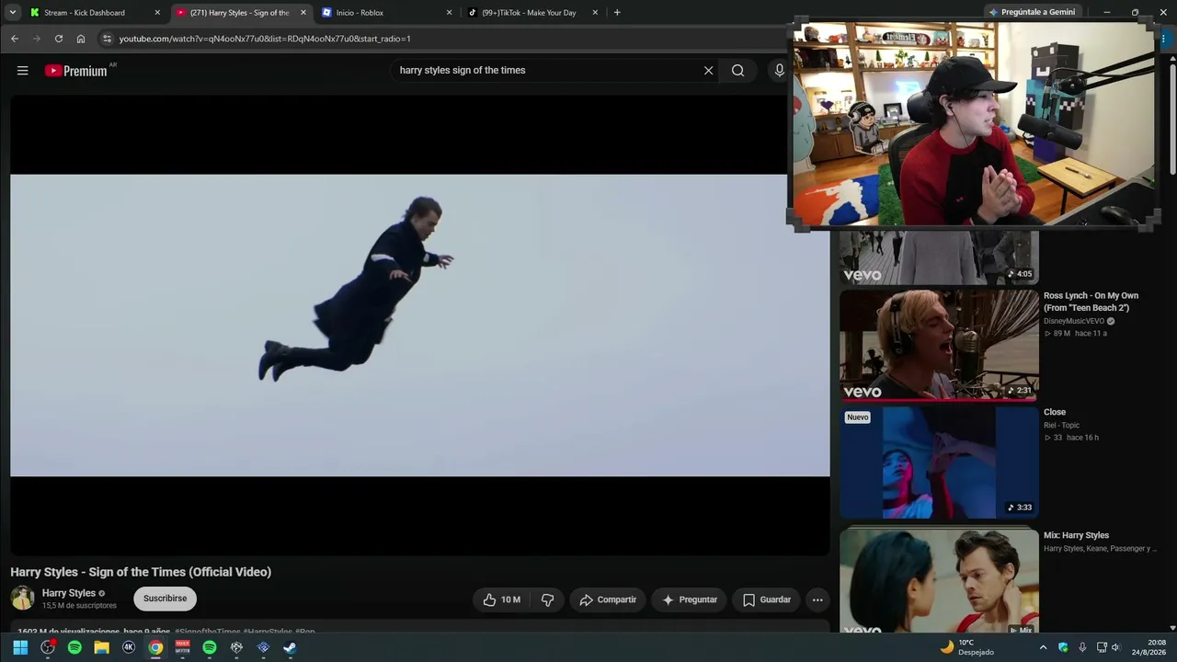Dislike the video with thumbs-down
Screen dimensions: 1177x662
coord(548,599)
